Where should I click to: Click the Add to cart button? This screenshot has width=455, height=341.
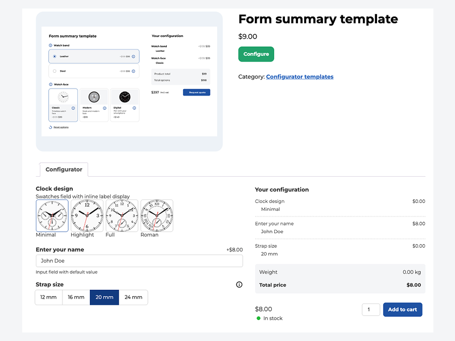(403, 310)
